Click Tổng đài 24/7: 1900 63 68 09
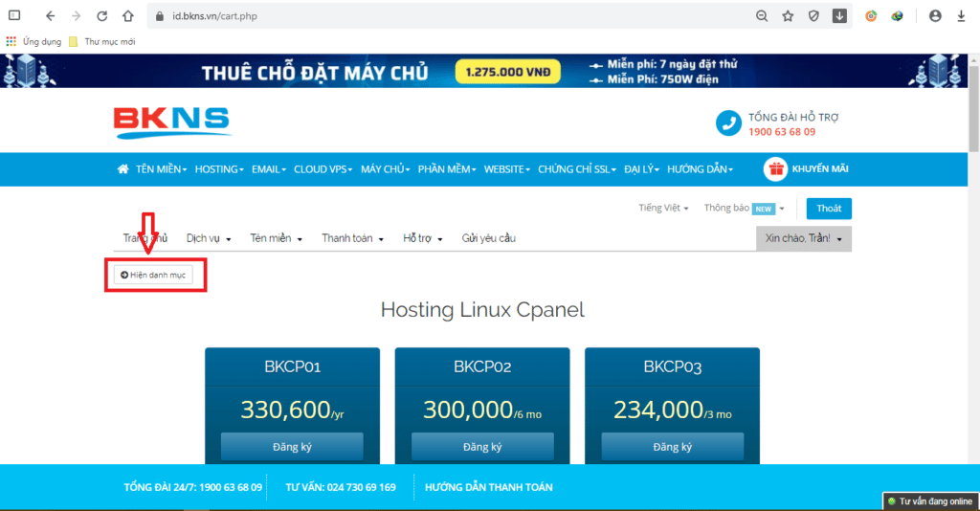The width and height of the screenshot is (980, 511). [192, 487]
